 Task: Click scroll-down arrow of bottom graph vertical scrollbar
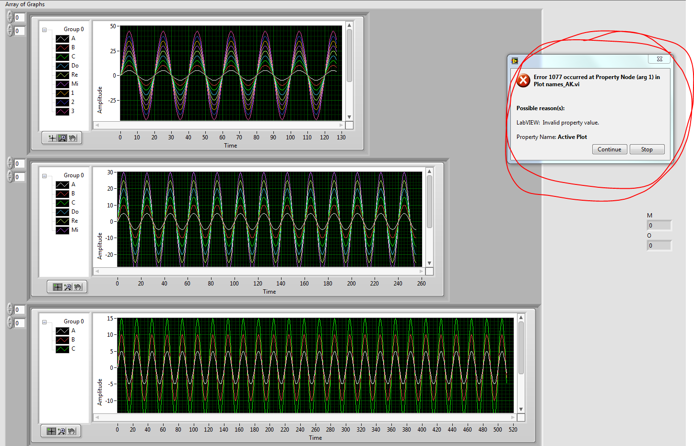click(521, 409)
